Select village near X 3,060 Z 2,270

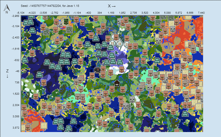pos(138,105)
